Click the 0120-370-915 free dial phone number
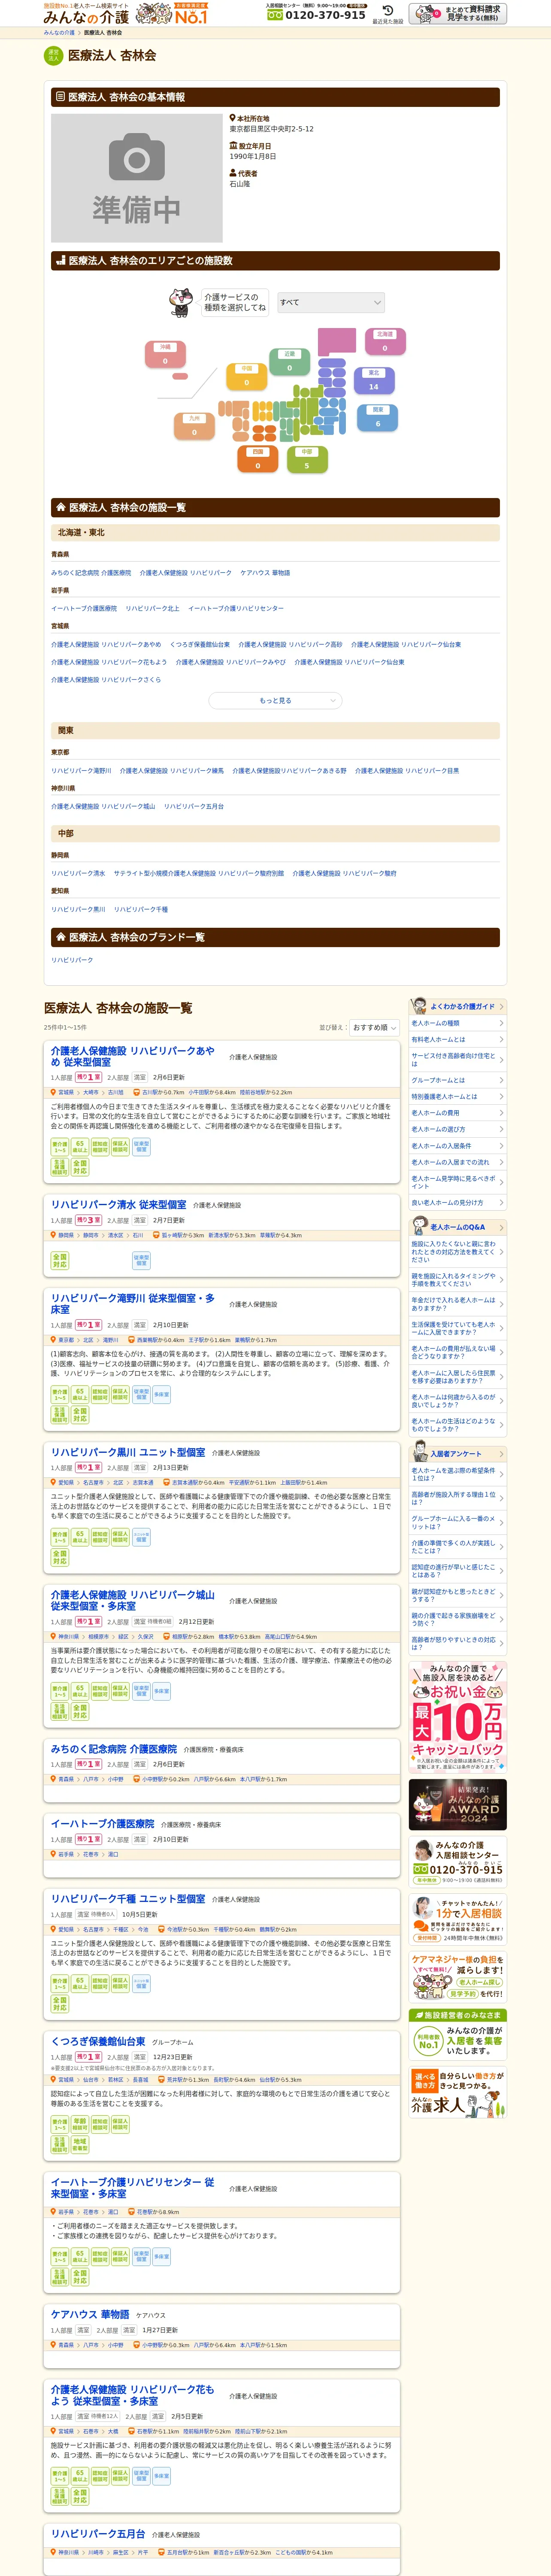This screenshot has height=2576, width=551. pyautogui.click(x=316, y=15)
